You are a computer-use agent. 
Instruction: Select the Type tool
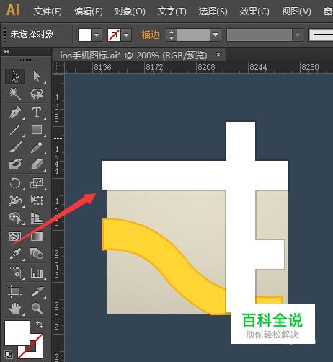pos(37,112)
